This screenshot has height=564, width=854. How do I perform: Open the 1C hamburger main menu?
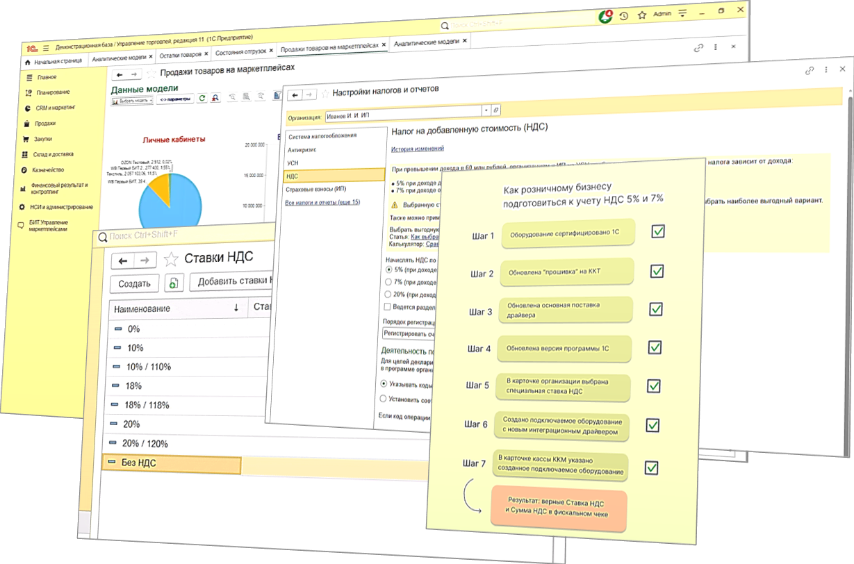tap(46, 47)
